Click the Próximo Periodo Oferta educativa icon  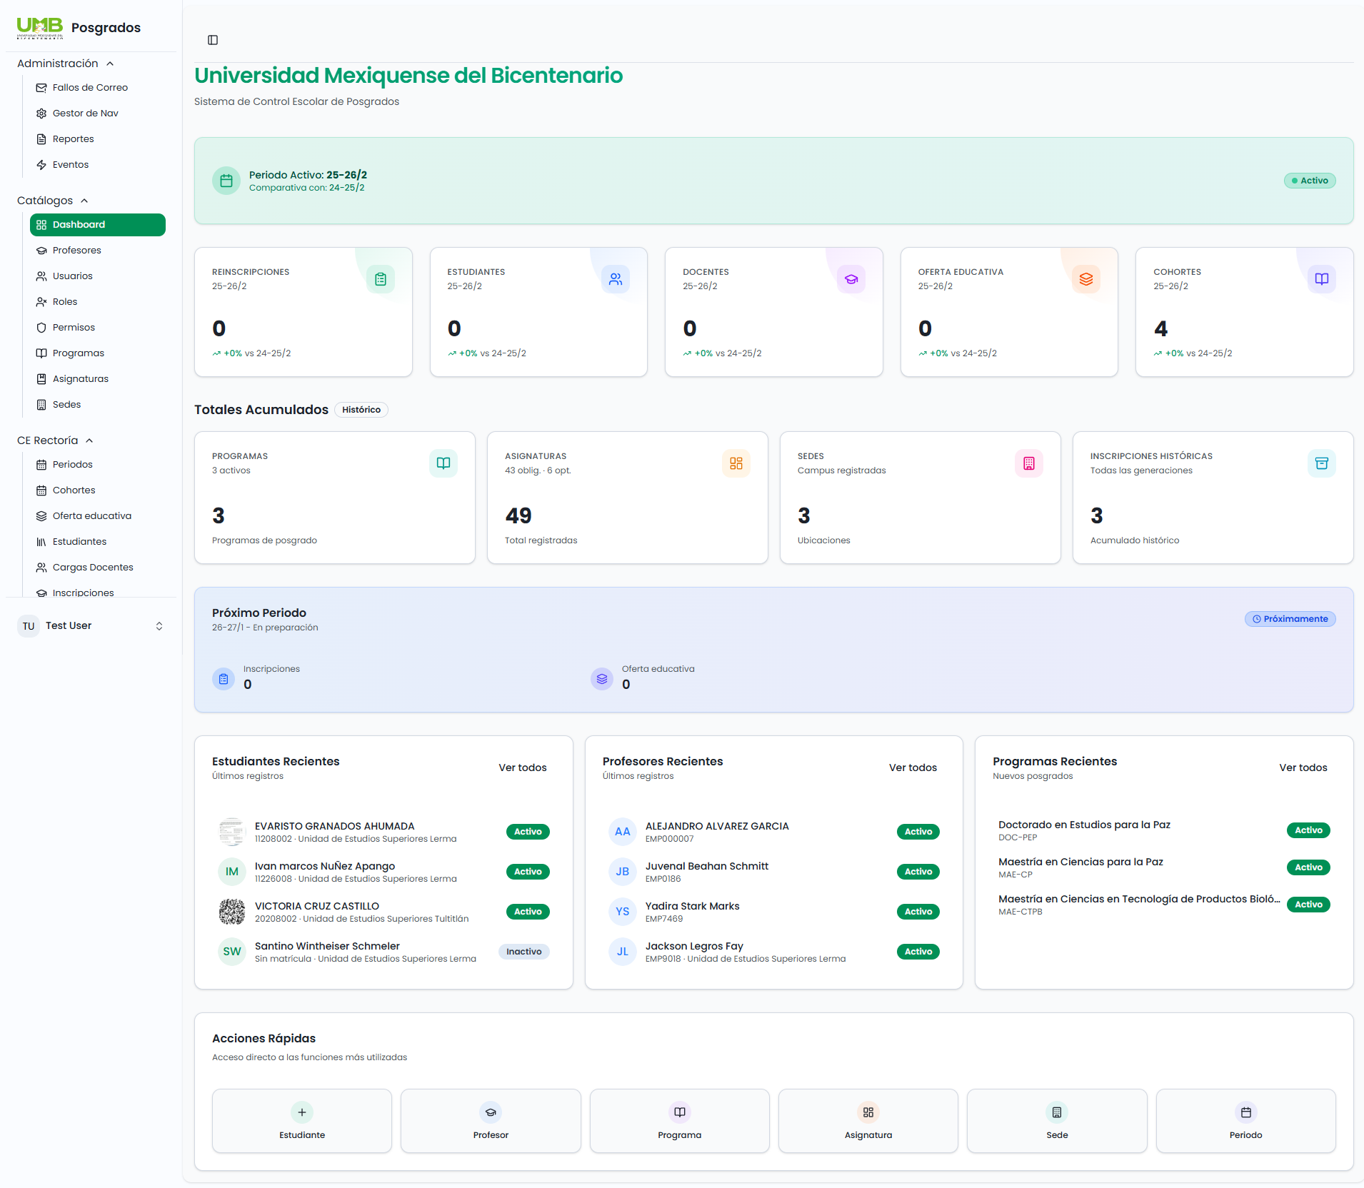coord(602,679)
